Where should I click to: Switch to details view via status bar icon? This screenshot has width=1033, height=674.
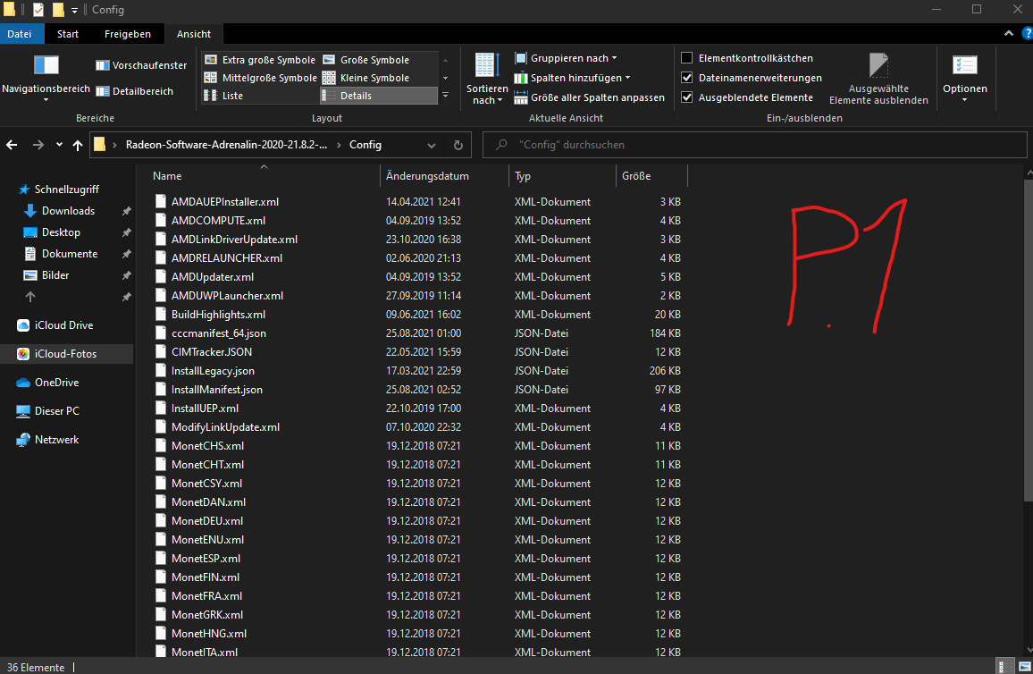(x=1004, y=666)
